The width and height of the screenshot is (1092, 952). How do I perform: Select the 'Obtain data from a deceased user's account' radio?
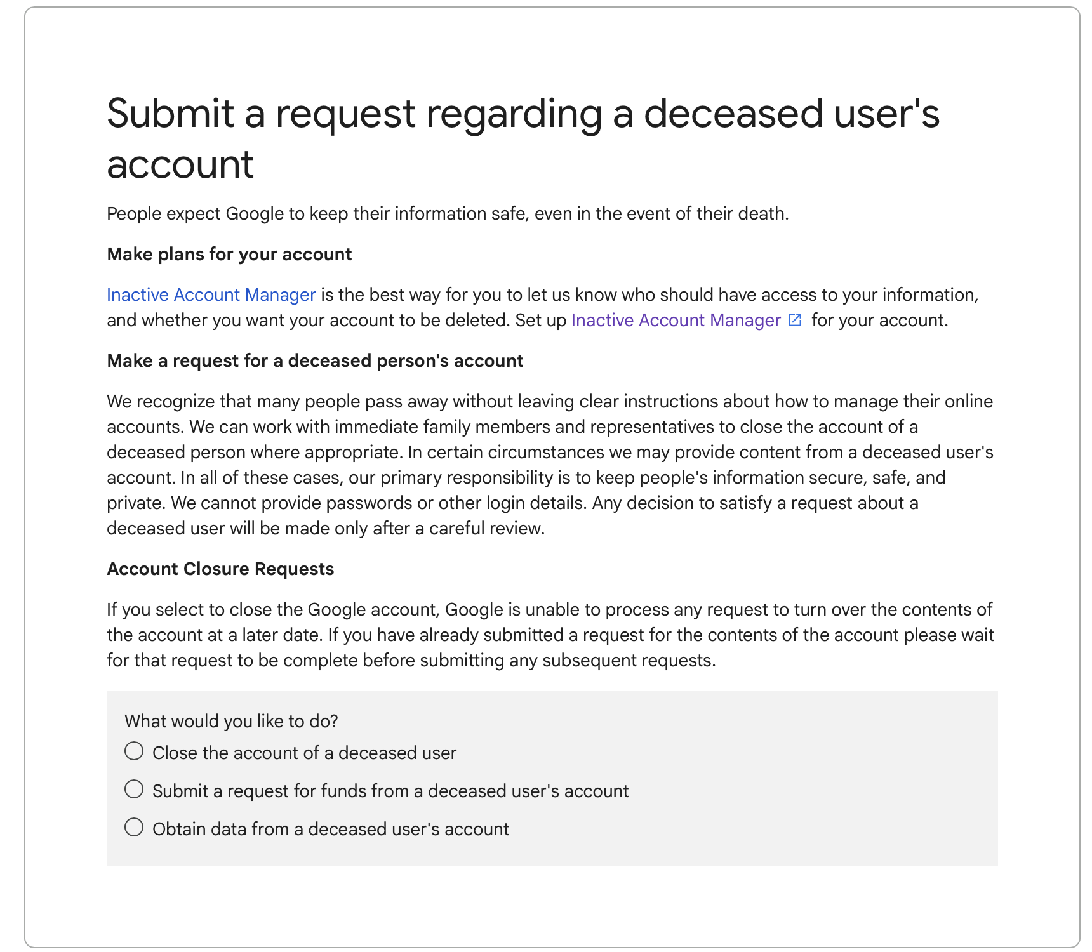[x=134, y=828]
